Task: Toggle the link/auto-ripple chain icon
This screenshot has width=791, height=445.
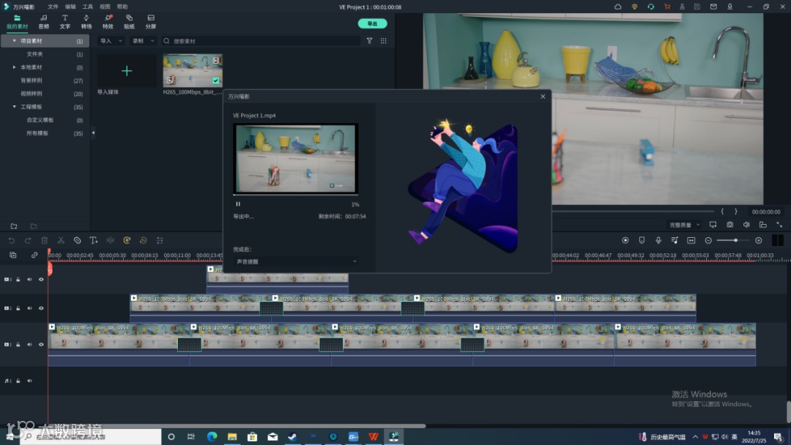Action: 34,255
